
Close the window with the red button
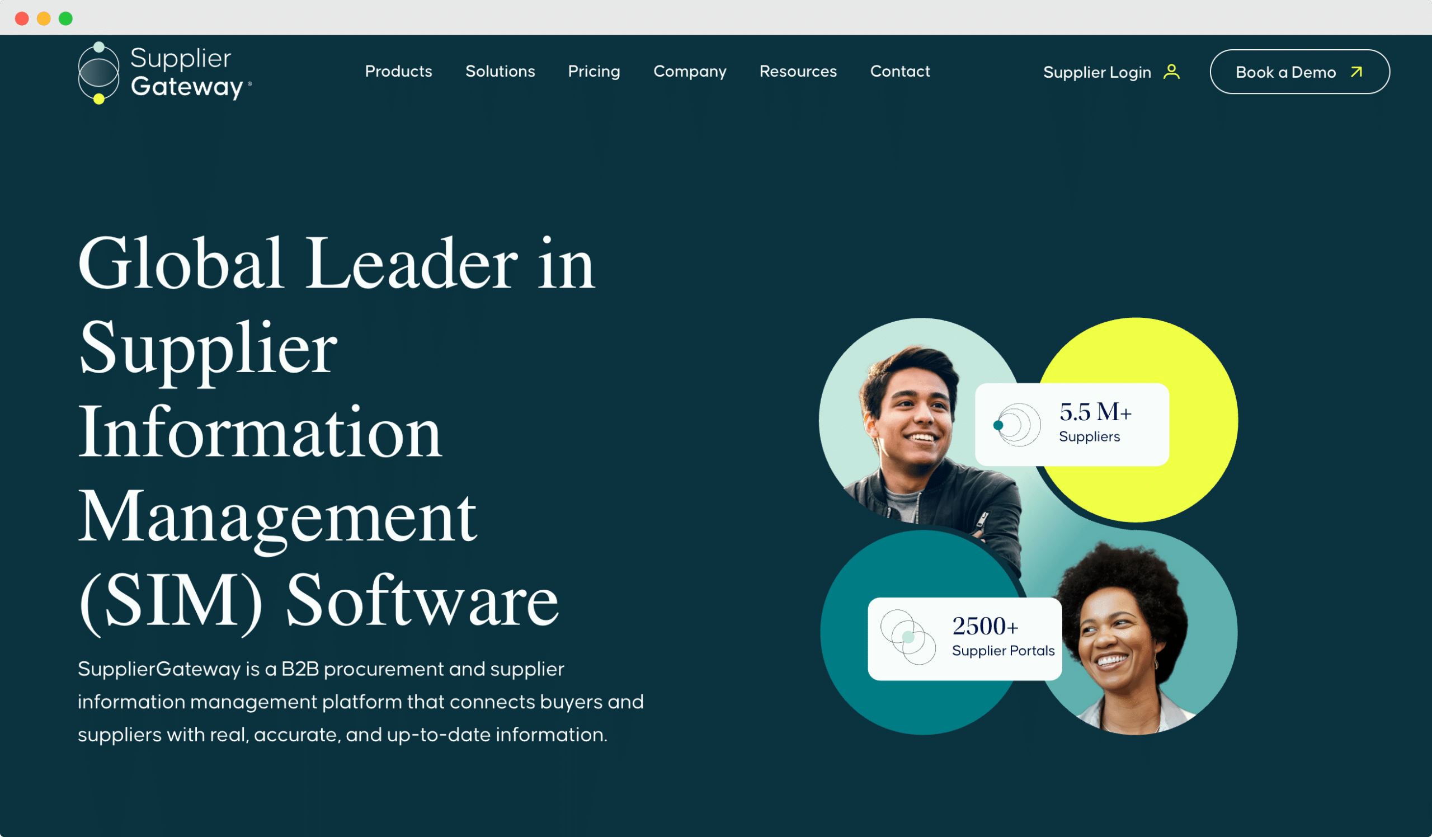coord(22,18)
